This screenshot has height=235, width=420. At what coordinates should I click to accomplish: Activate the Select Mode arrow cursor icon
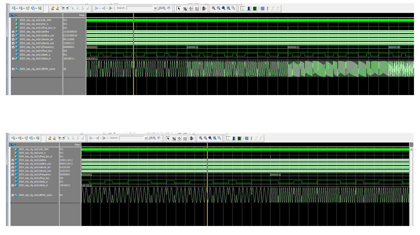(179, 9)
